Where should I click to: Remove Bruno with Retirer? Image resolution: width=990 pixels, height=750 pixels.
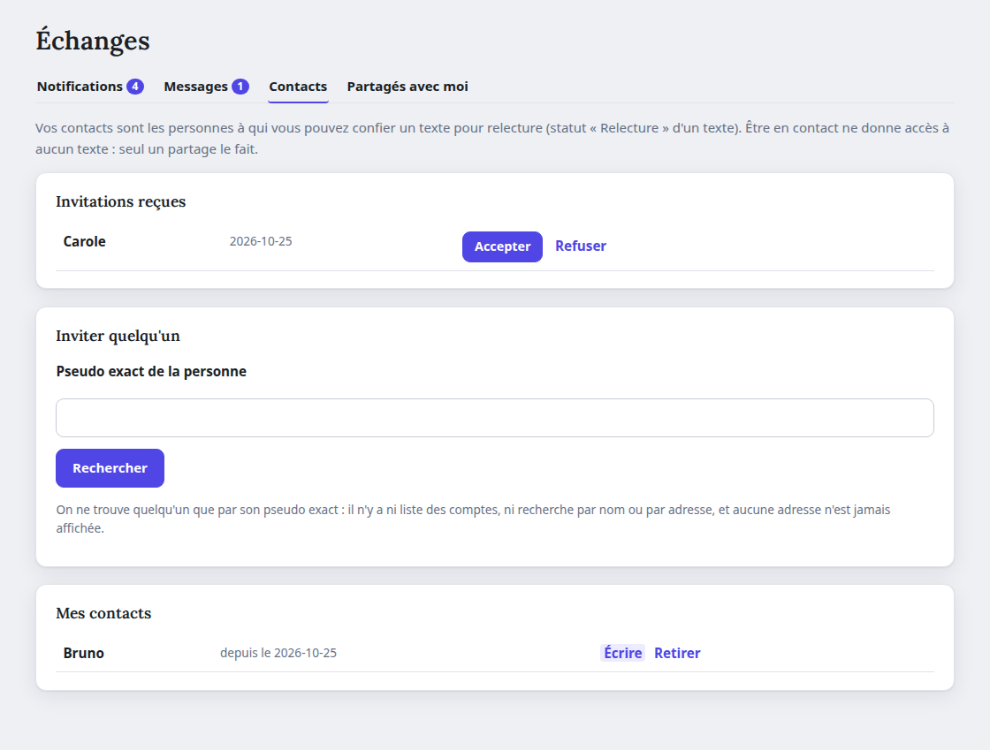point(677,653)
